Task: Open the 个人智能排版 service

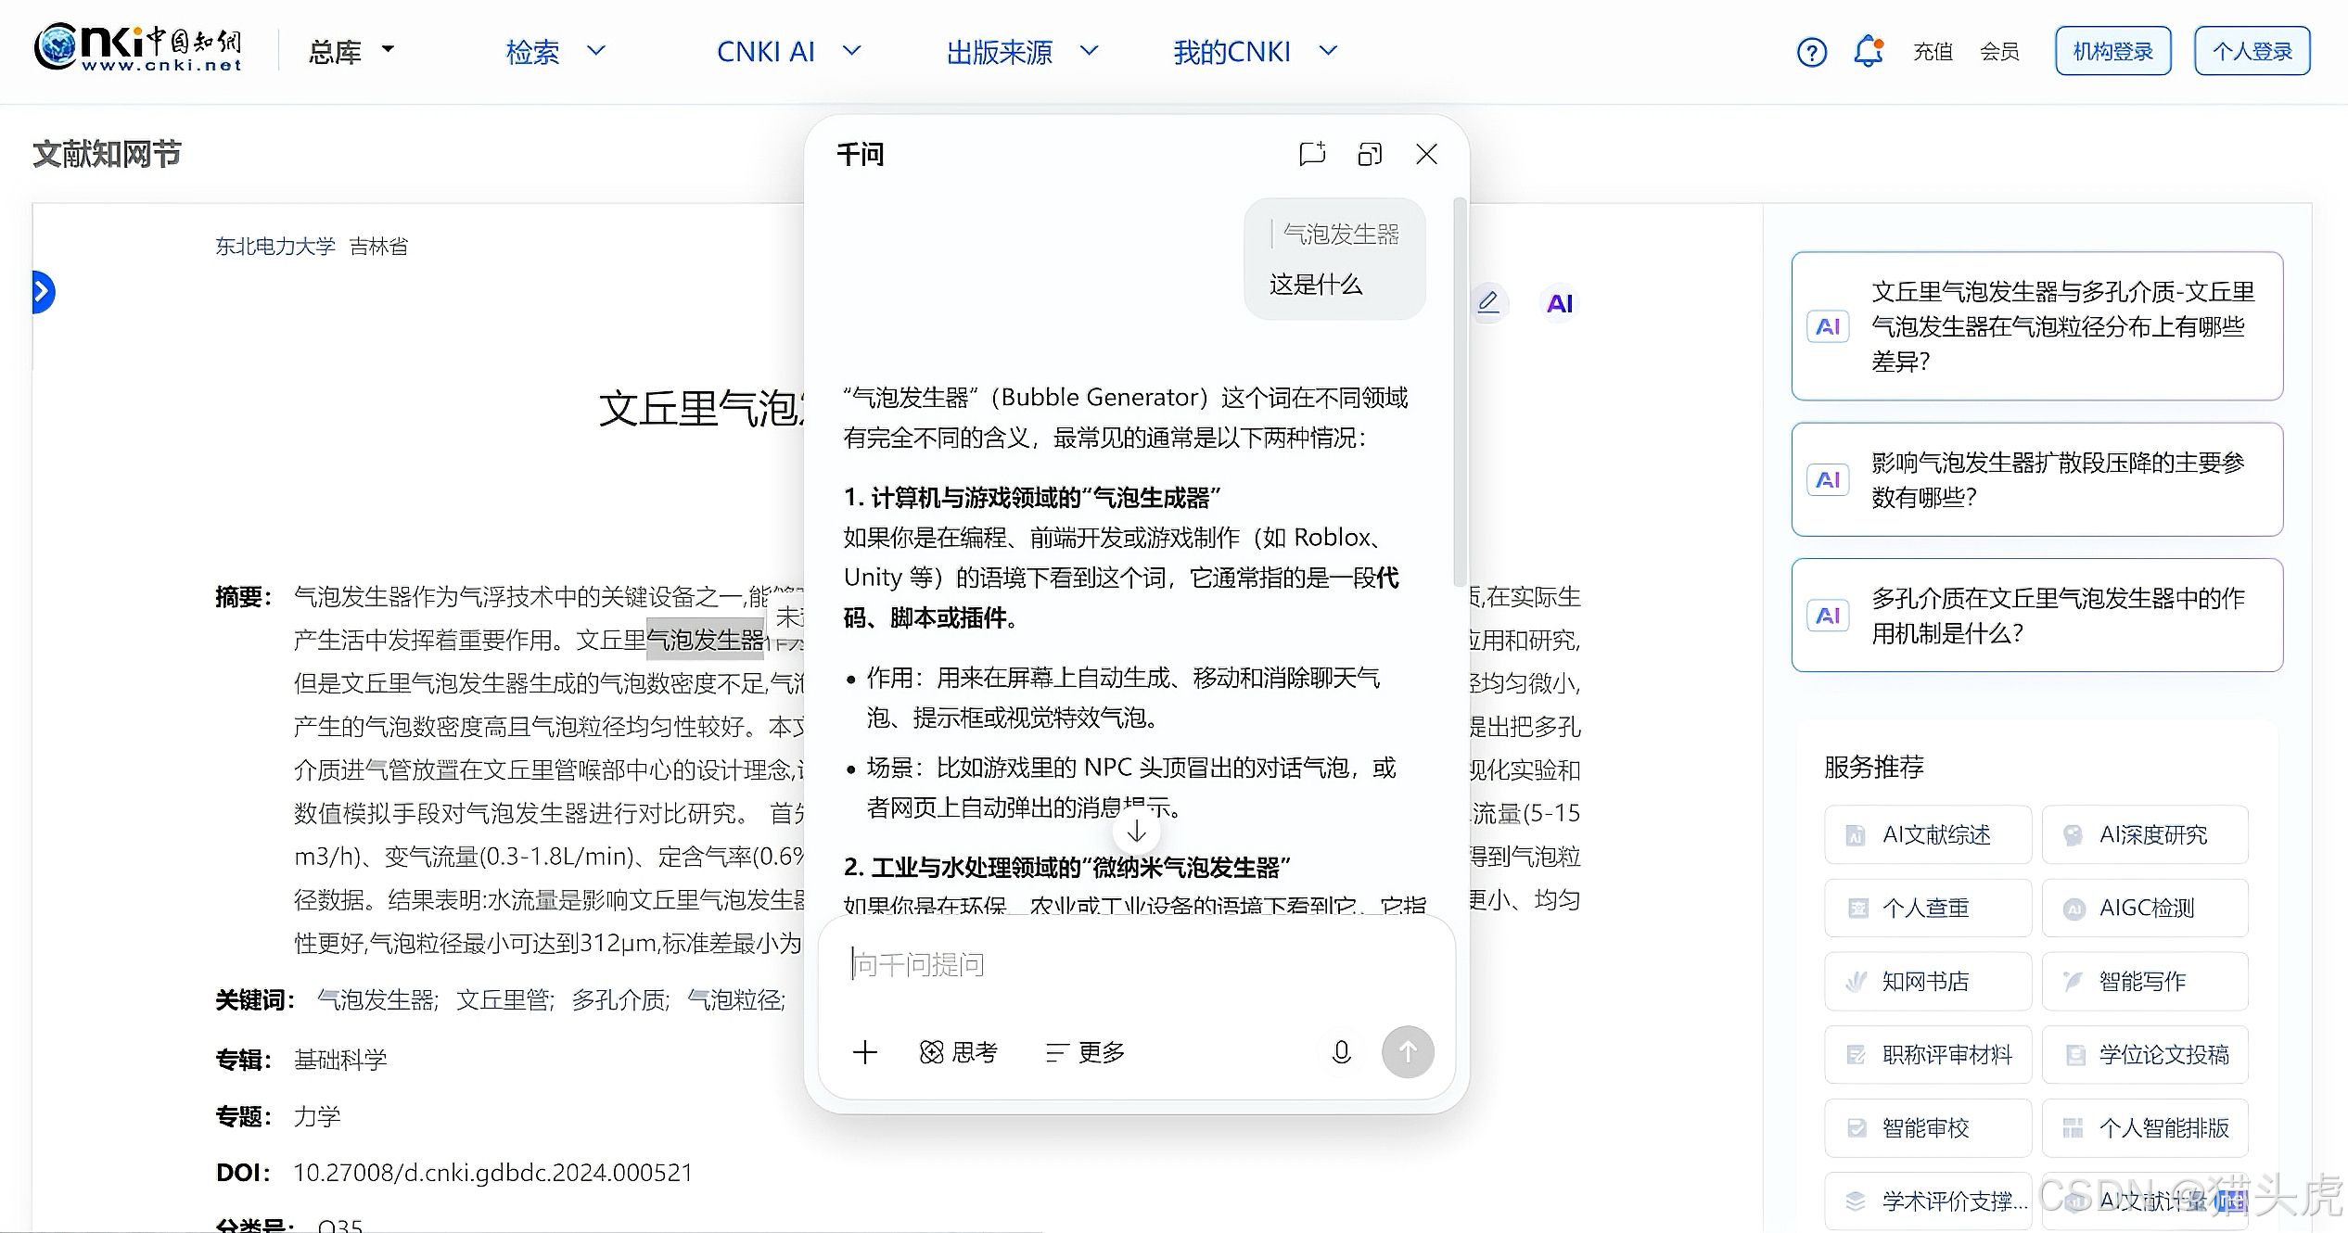Action: tap(2145, 1127)
